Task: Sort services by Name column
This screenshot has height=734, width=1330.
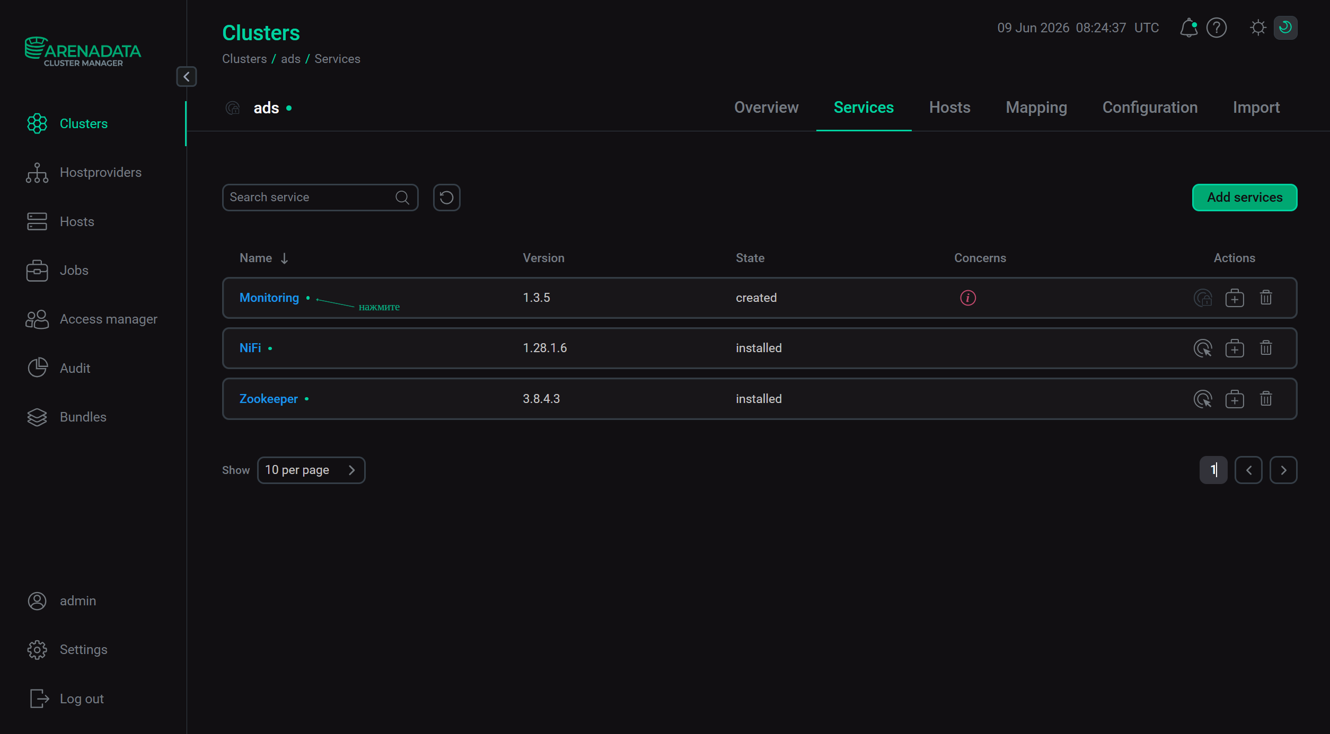Action: click(x=264, y=258)
